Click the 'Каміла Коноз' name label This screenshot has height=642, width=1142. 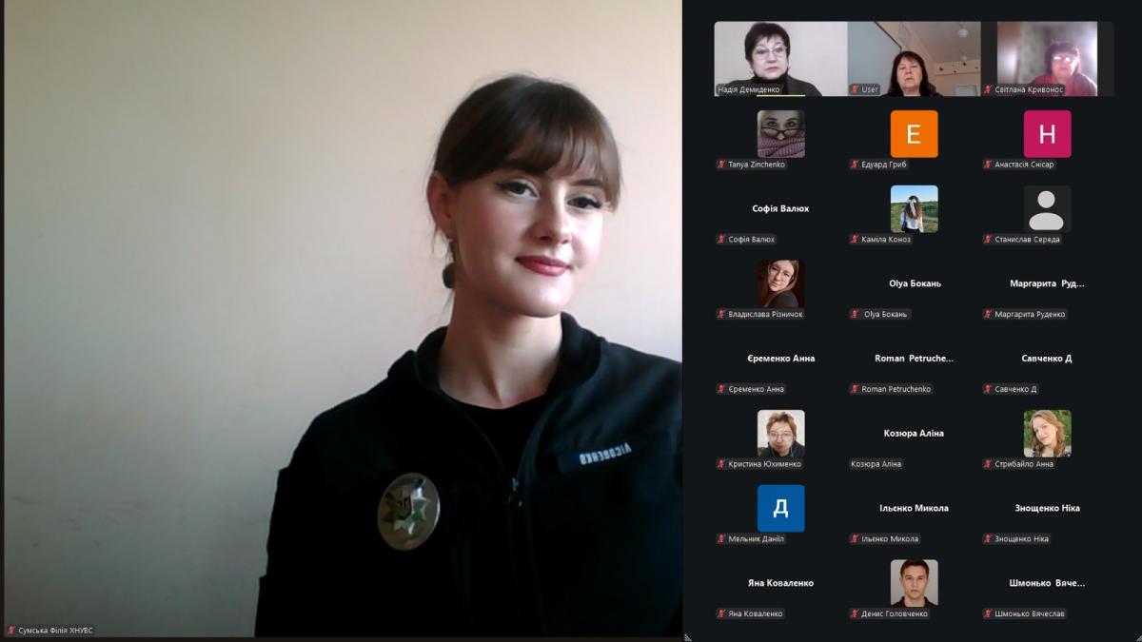click(886, 240)
